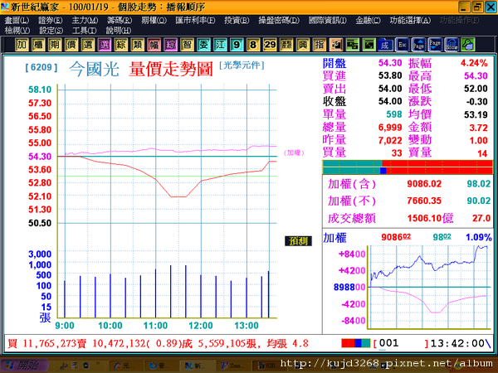Open the 證券(E) menu
The height and width of the screenshot is (373, 498).
click(x=50, y=21)
